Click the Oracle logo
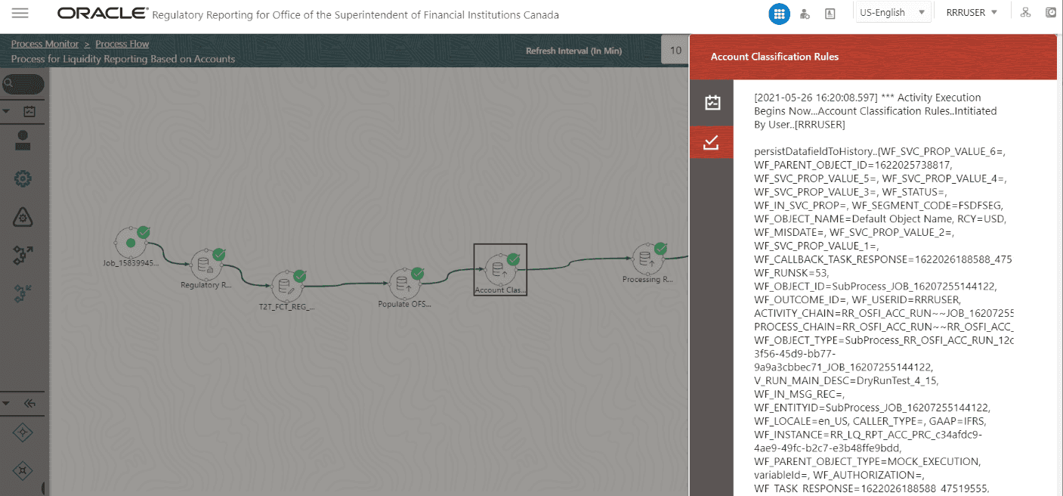The width and height of the screenshot is (1063, 496). click(103, 13)
